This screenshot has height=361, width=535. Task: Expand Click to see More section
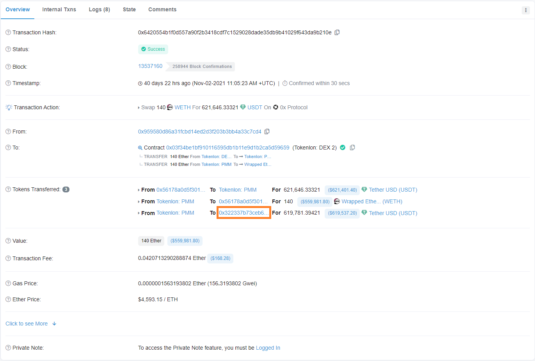point(31,324)
